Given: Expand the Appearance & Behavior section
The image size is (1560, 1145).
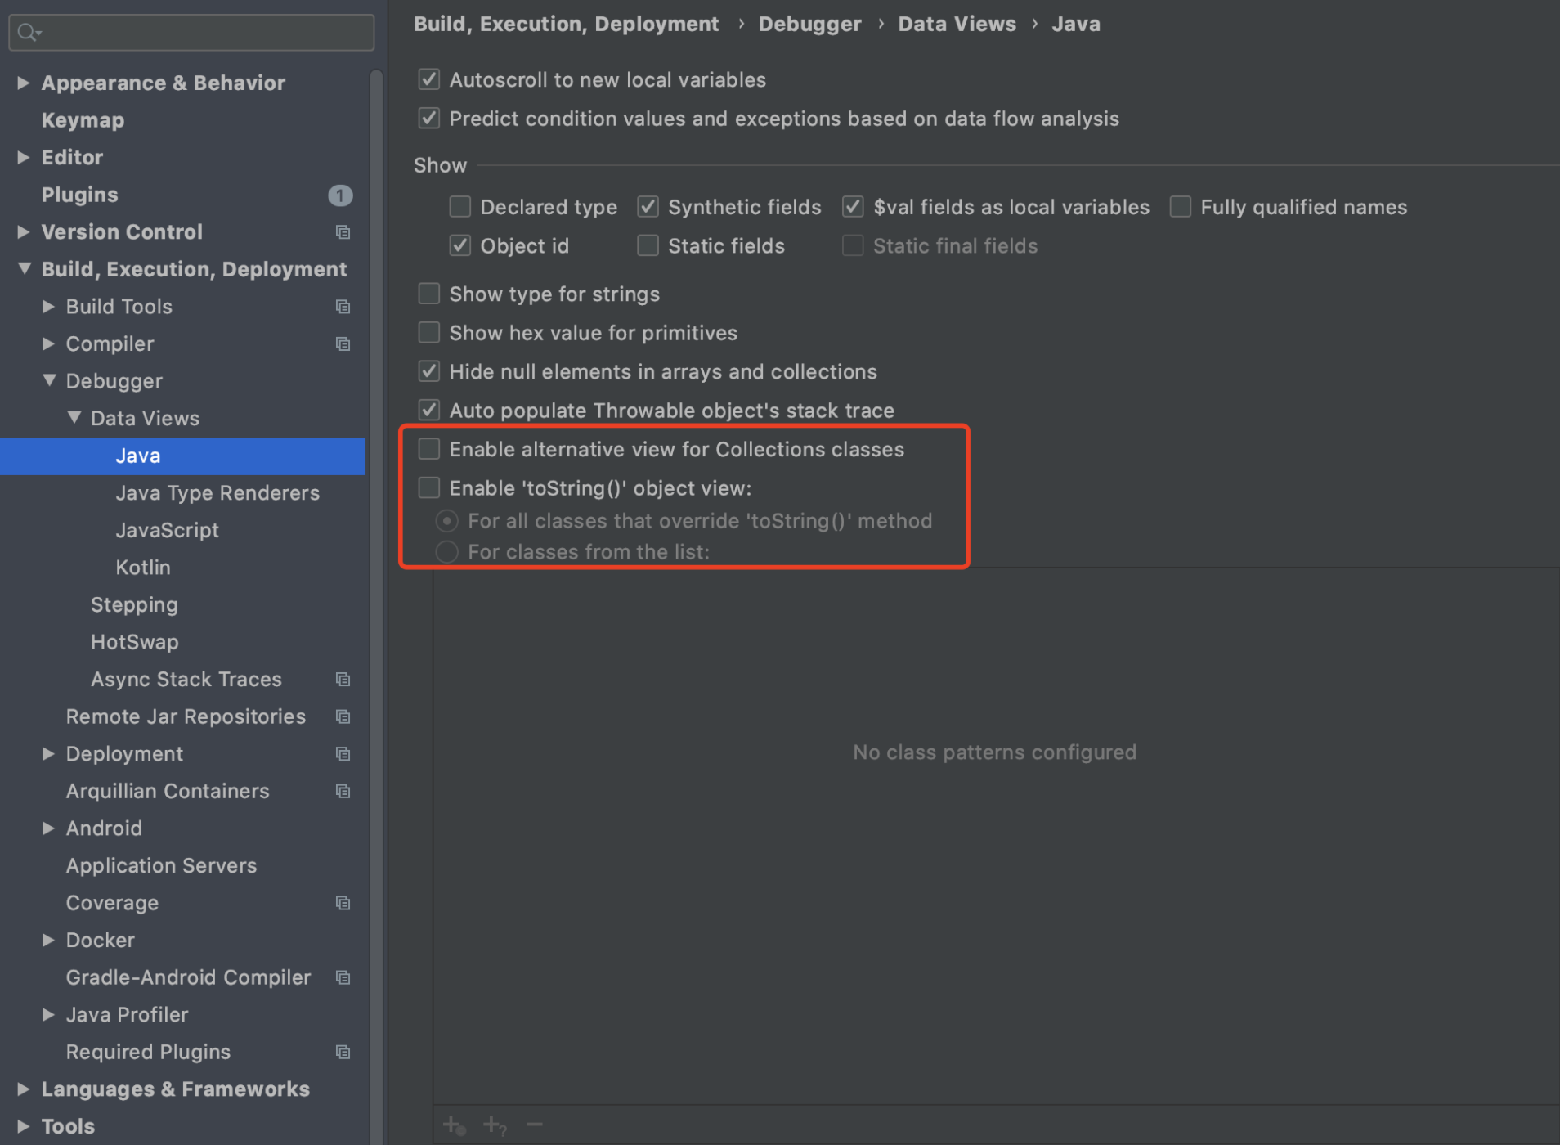Looking at the screenshot, I should tap(24, 83).
